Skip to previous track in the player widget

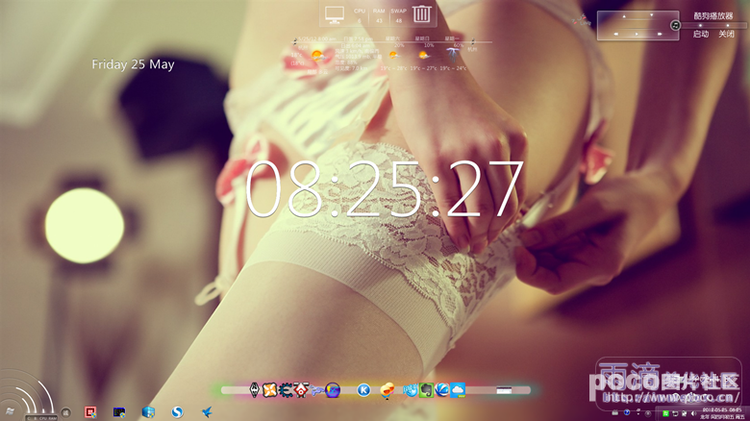[x=616, y=34]
